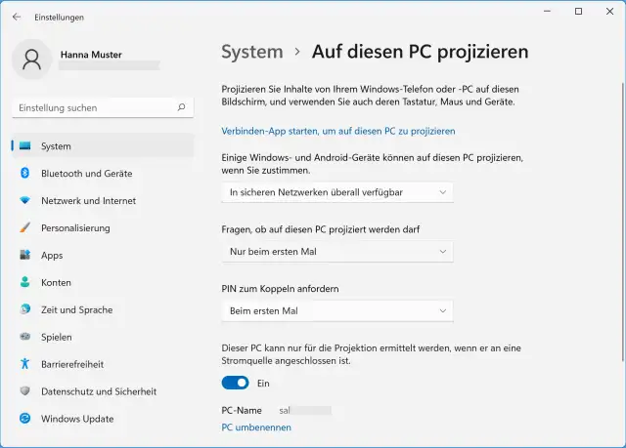Image resolution: width=626 pixels, height=448 pixels.
Task: Click the Barrierefreiheit accessibility icon
Action: 24,364
